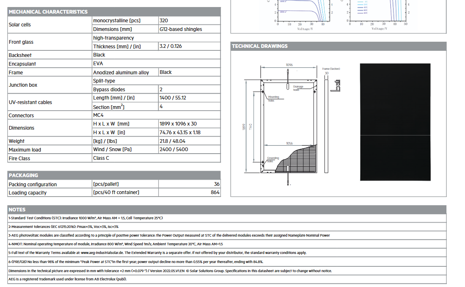Select the 2400 / 5400 maximum load value

point(174,149)
